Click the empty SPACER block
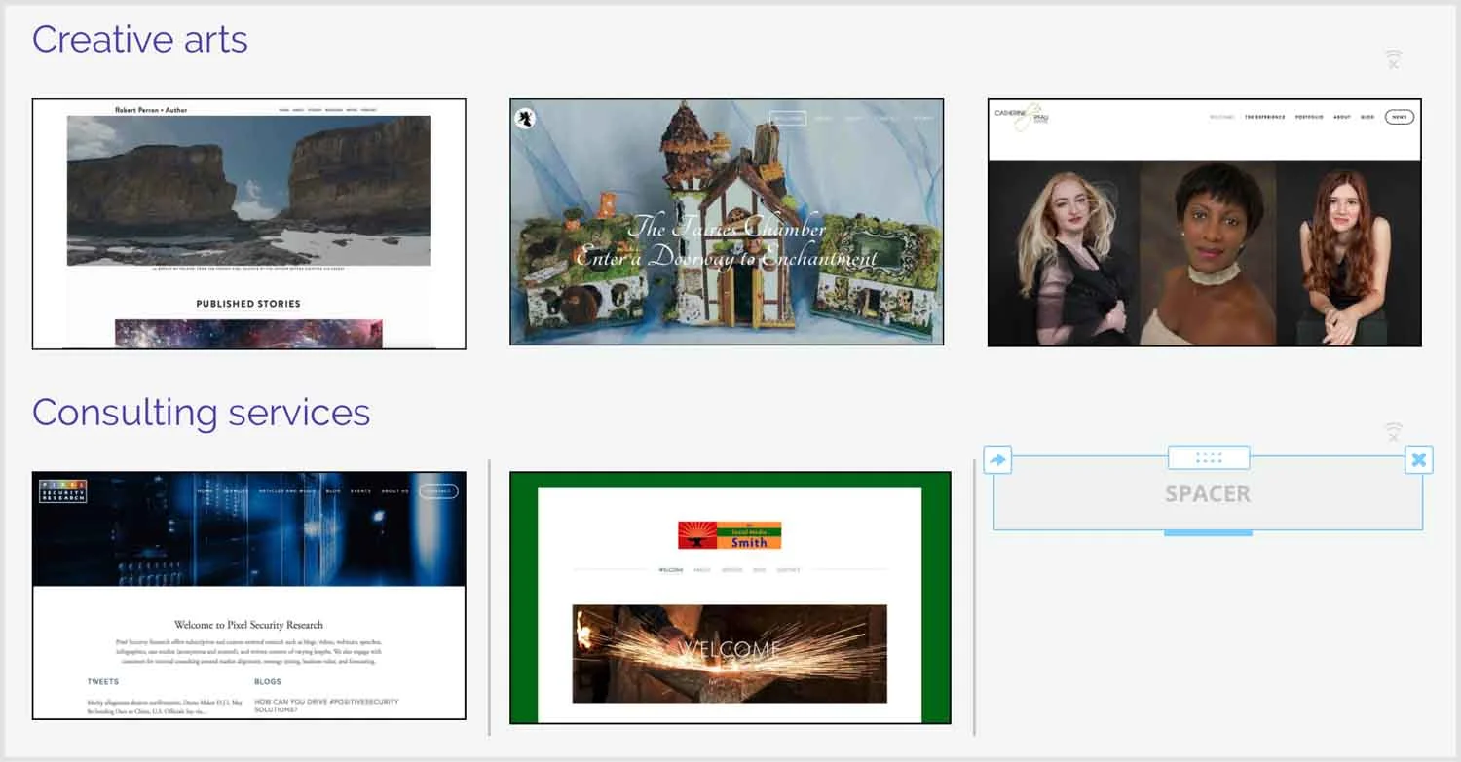Image resolution: width=1461 pixels, height=762 pixels. click(1208, 493)
